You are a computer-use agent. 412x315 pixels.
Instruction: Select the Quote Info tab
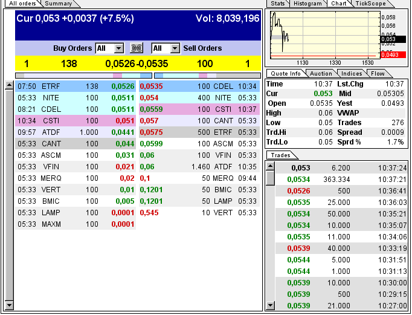point(286,74)
